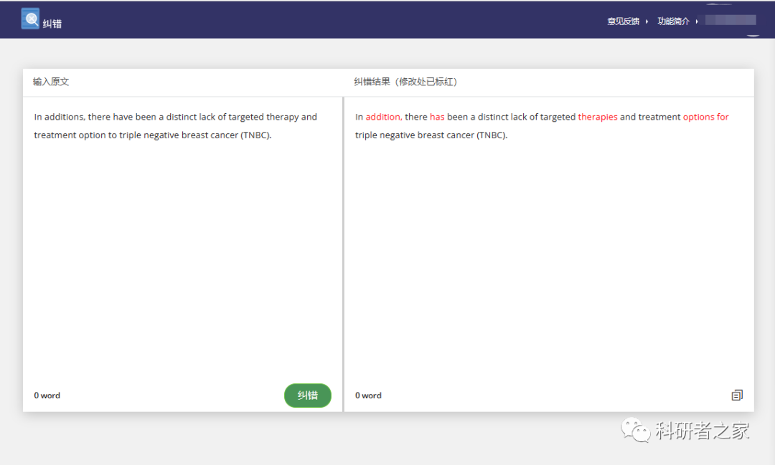The image size is (775, 465).
Task: Copy the corrected result with the copy icon
Action: tap(737, 395)
